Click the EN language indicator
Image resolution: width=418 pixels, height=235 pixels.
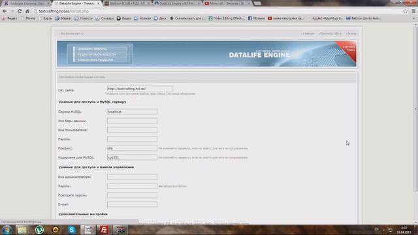click(x=376, y=229)
